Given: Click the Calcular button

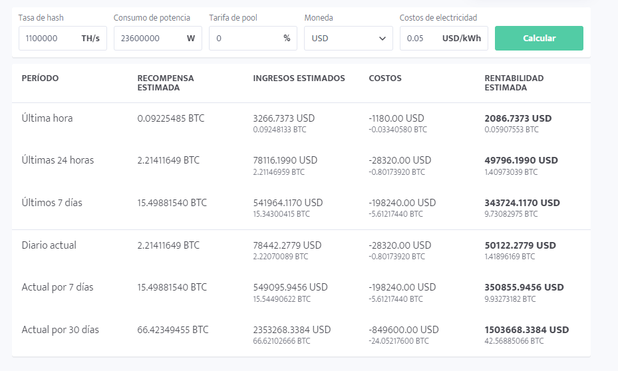Looking at the screenshot, I should click(x=539, y=39).
